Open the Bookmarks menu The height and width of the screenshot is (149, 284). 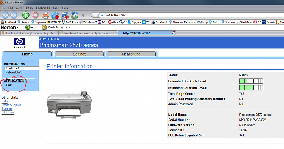point(43,8)
